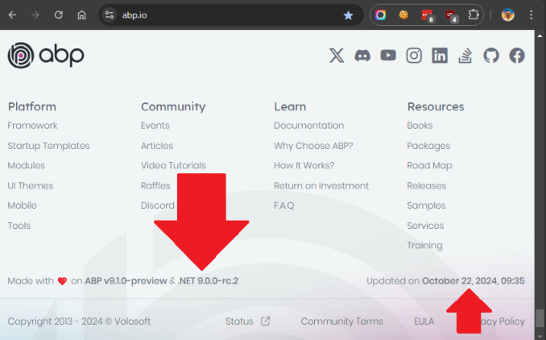
Task: Click the abp.io address bar
Action: tap(231, 15)
